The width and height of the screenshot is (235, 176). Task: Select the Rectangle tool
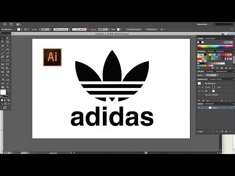7,49
